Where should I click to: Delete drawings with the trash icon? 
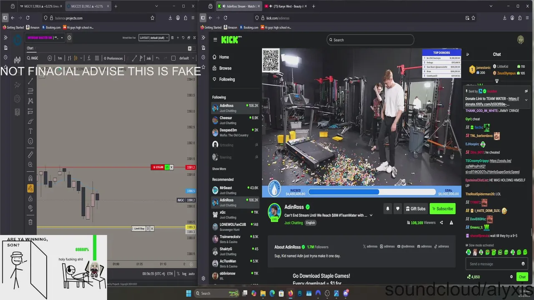coord(30,222)
